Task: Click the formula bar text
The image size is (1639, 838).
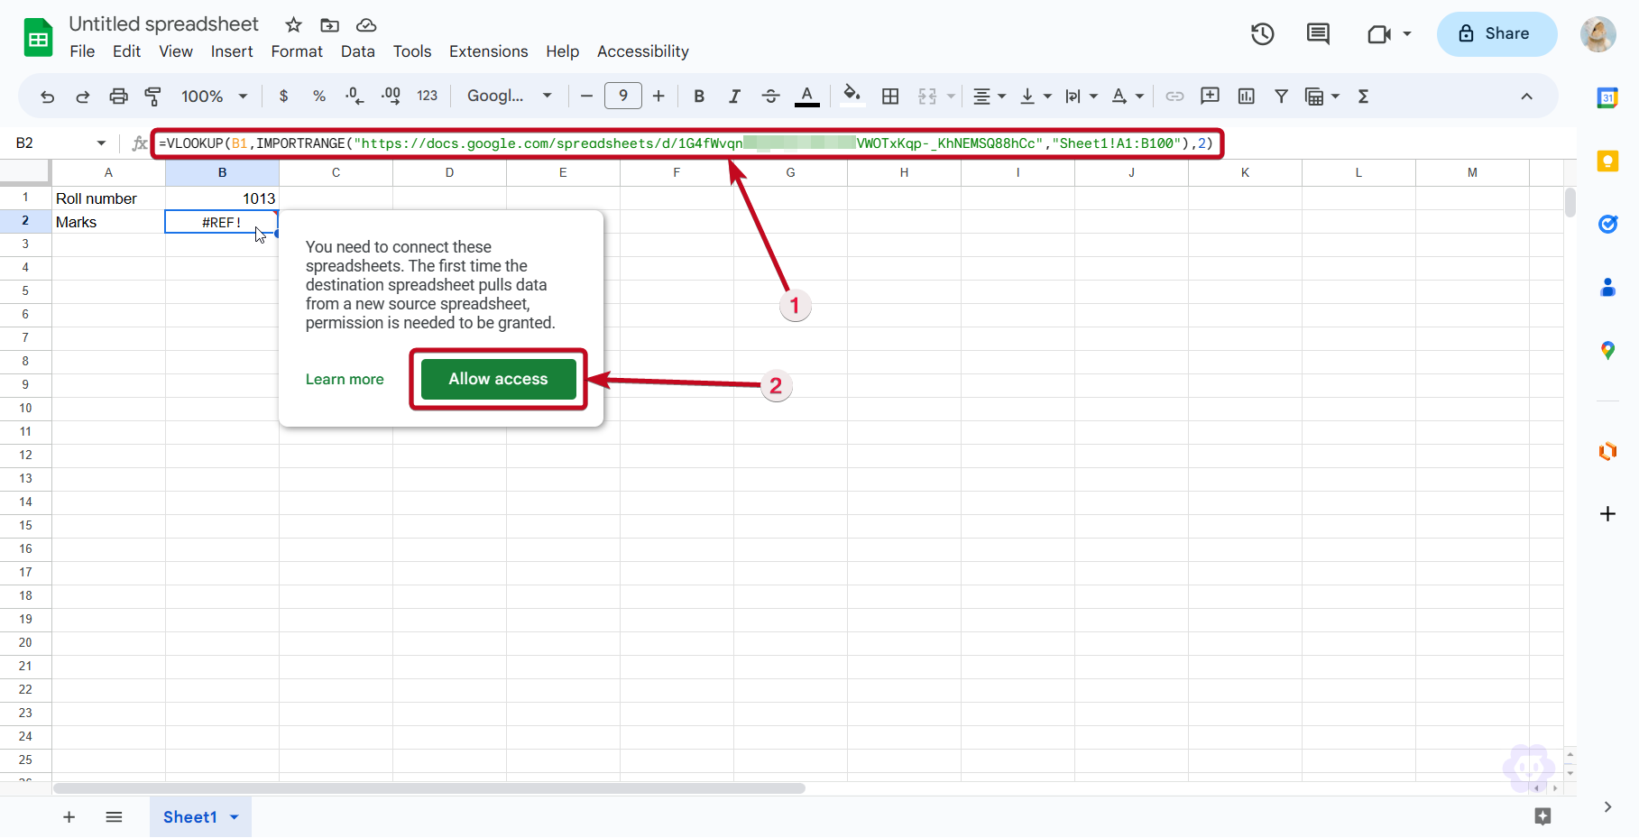Action: [x=686, y=143]
